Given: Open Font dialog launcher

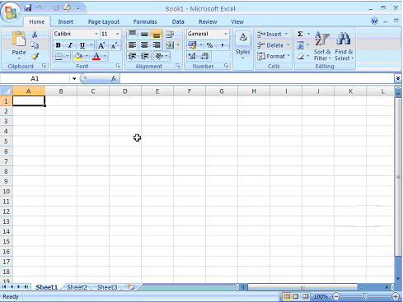Looking at the screenshot, I should coord(118,66).
